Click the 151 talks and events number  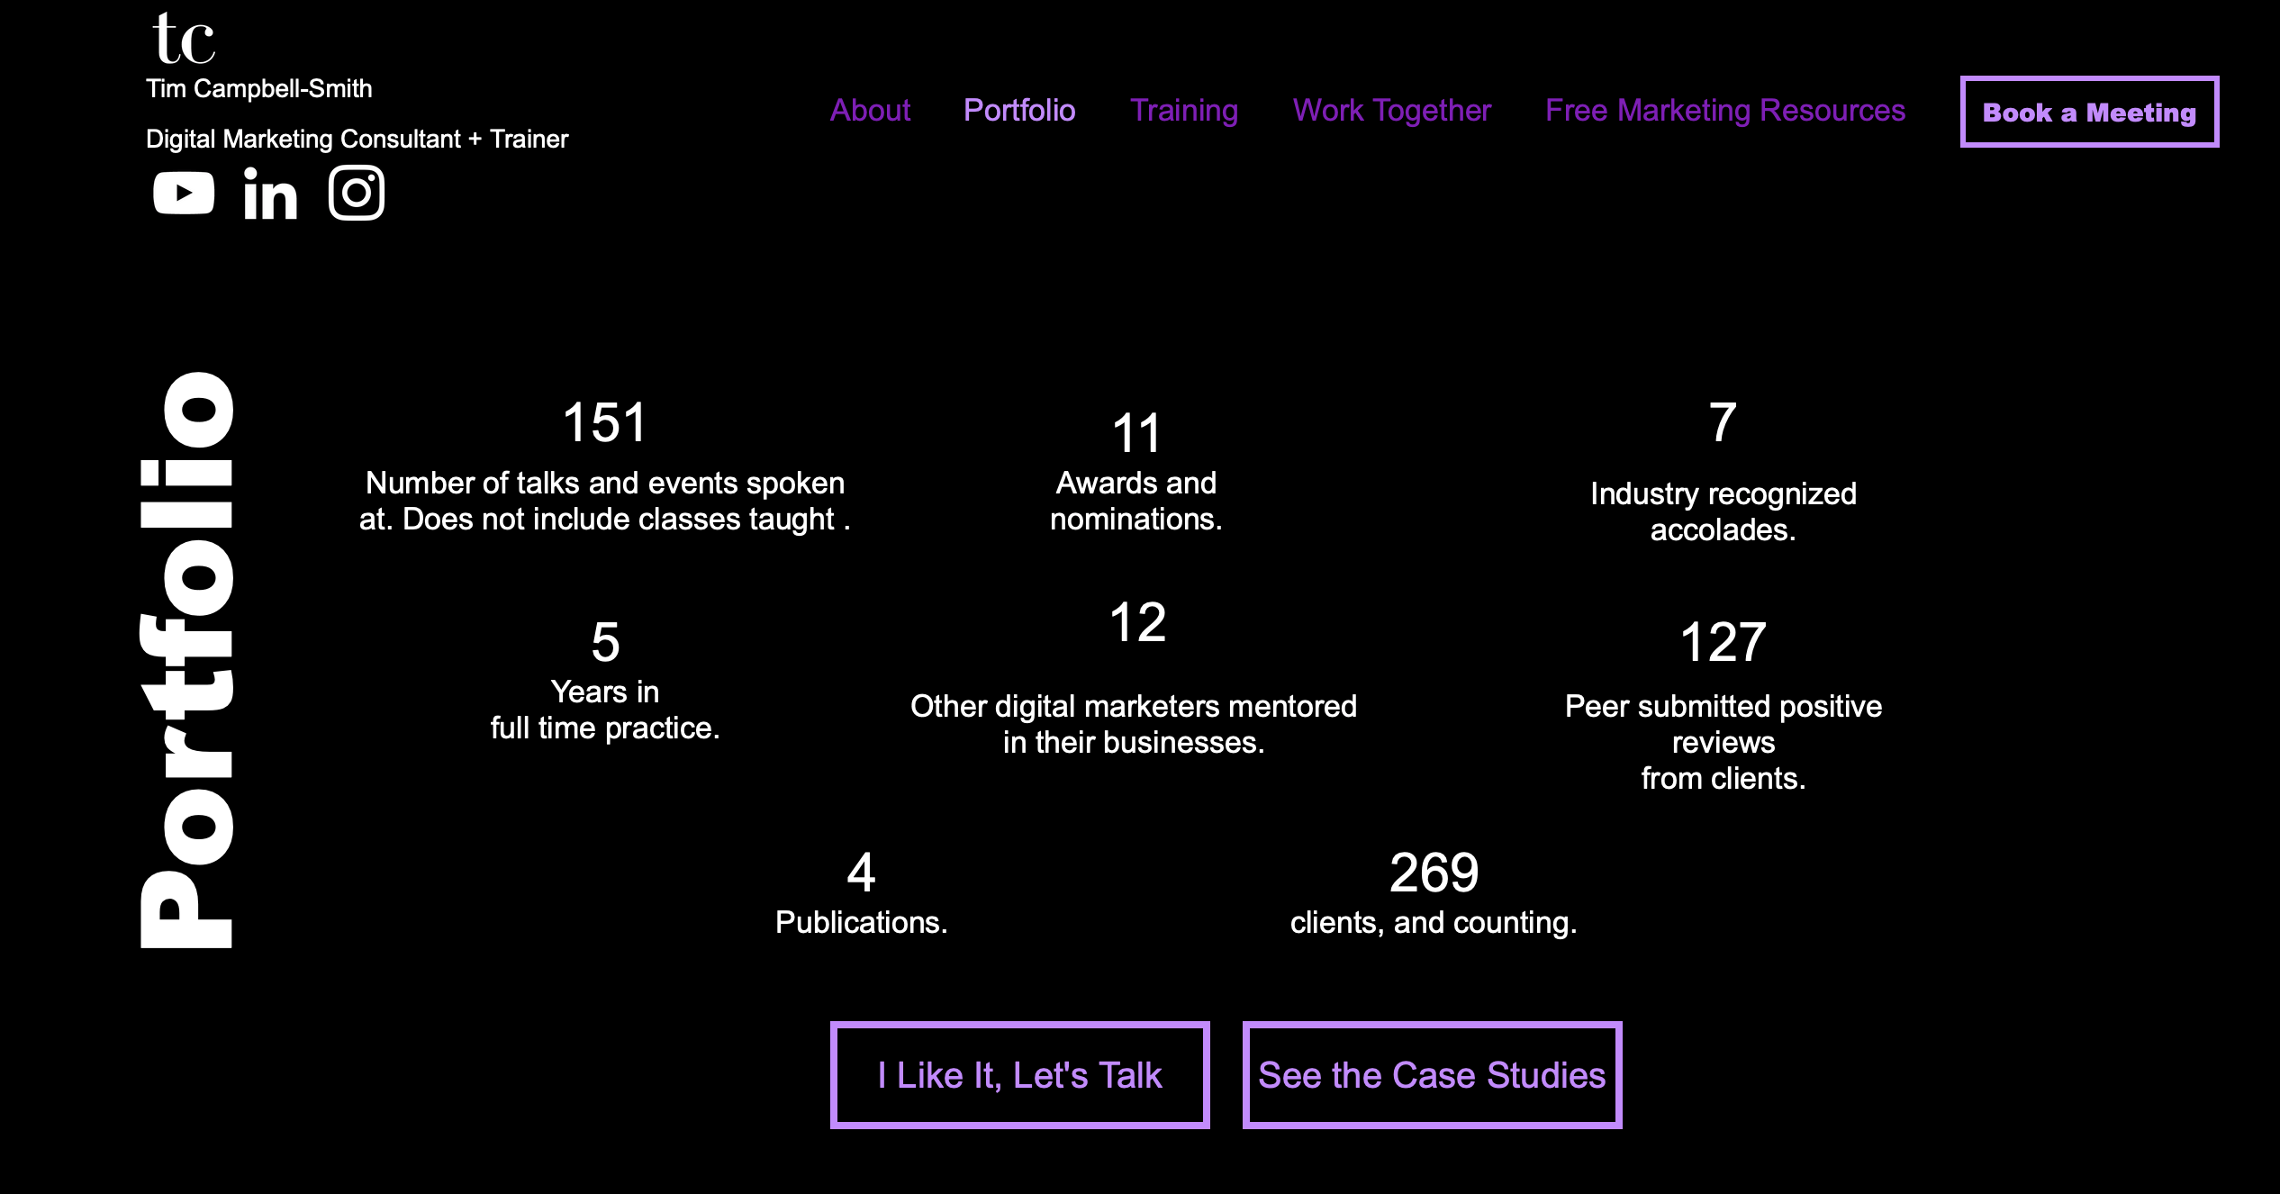(605, 422)
